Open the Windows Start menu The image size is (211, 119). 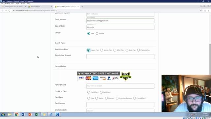[3, 115]
